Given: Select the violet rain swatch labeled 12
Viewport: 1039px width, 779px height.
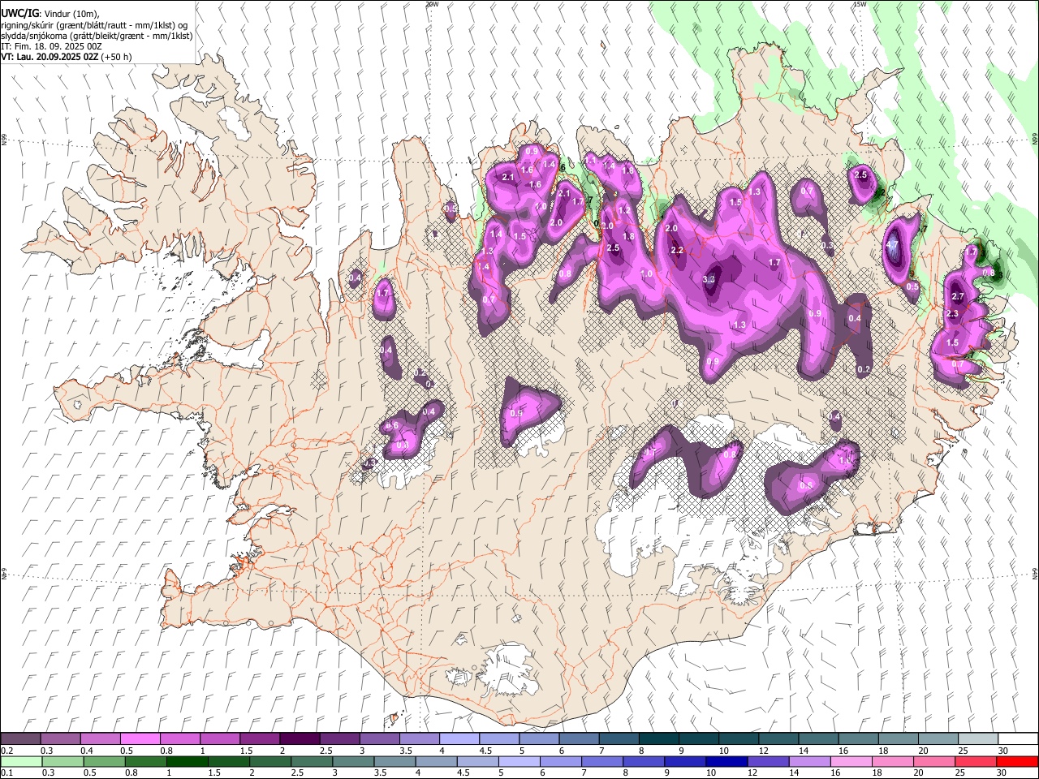Looking at the screenshot, I should (x=768, y=761).
